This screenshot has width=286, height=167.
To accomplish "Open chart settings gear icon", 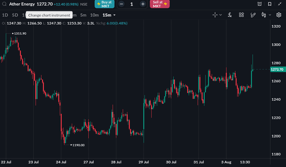I will pyautogui.click(x=279, y=15).
